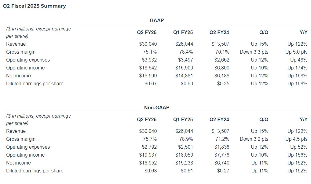Click the Q2 Fiscal 2025 Summary heading
Viewport: 311px width, 184px height.
[34, 6]
